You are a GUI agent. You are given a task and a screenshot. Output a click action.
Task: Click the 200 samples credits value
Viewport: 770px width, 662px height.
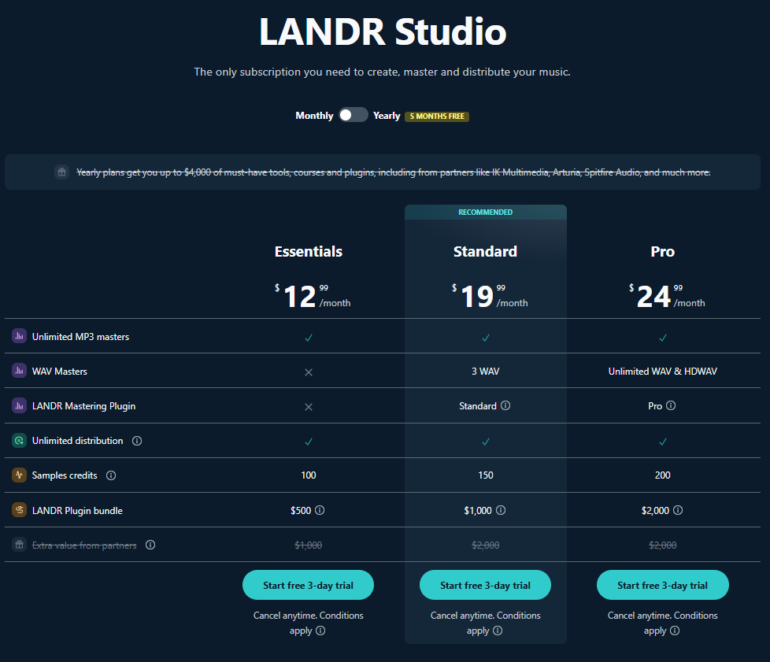tap(662, 475)
